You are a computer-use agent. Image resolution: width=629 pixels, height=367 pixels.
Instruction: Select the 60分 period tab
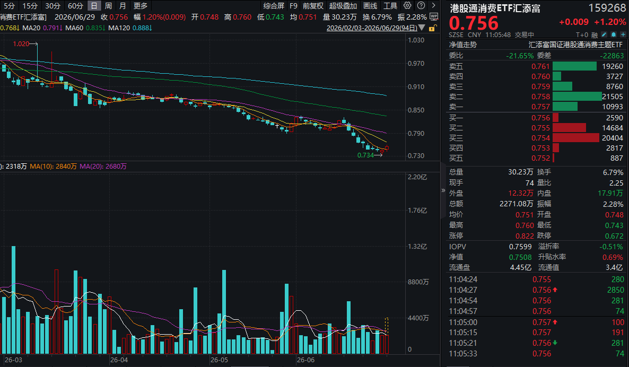pyautogui.click(x=75, y=6)
